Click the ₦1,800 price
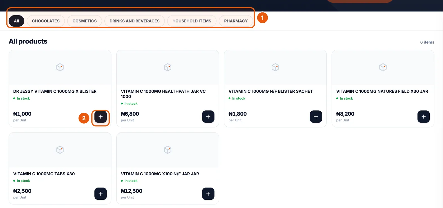The width and height of the screenshot is (443, 208). point(238,114)
